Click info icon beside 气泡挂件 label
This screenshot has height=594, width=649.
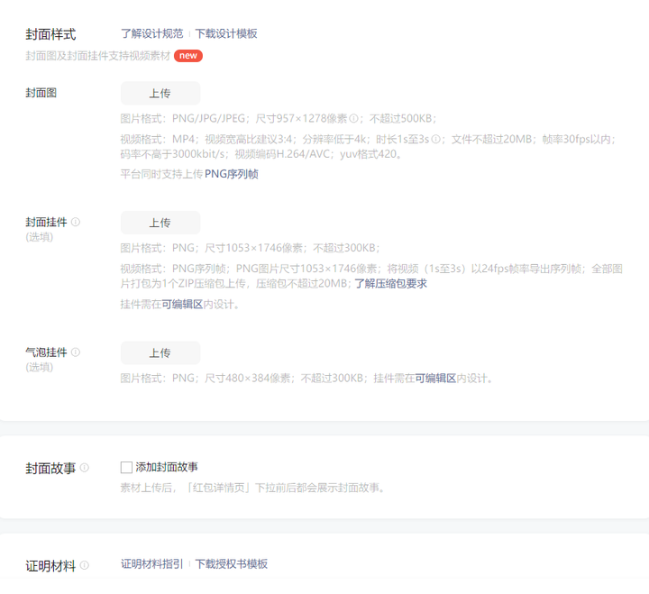[x=76, y=352]
